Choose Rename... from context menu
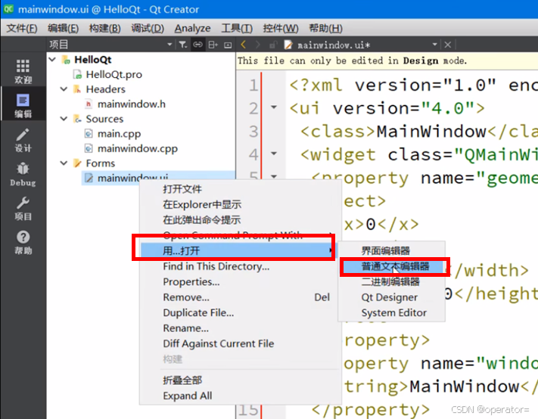 185,328
